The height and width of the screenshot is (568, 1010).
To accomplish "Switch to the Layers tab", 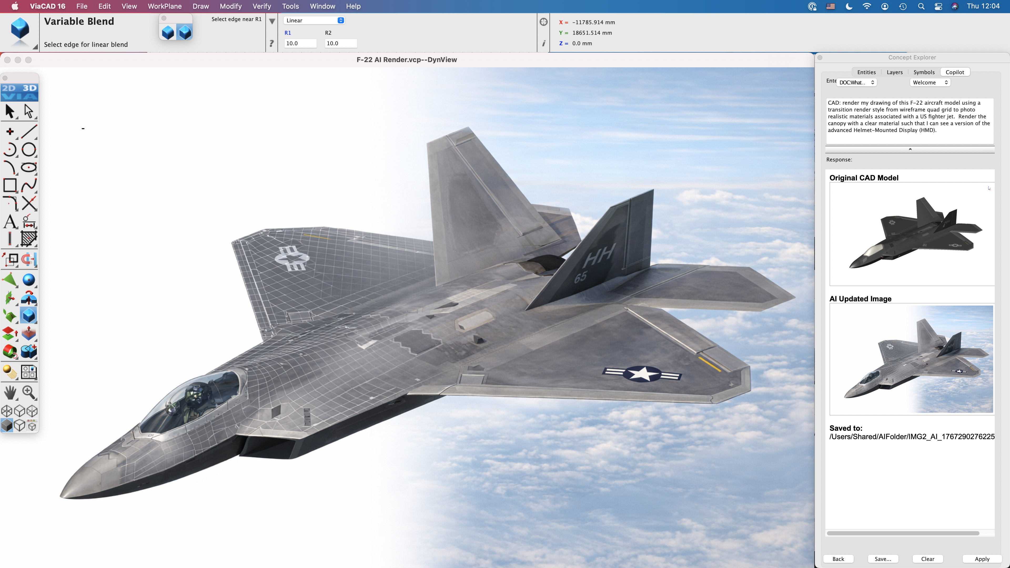I will [894, 72].
